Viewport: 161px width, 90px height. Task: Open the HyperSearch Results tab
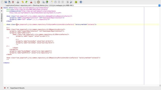pos(17,88)
